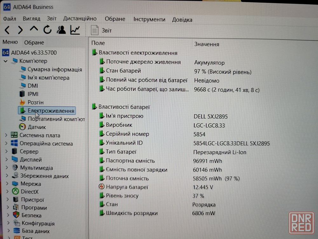Switch to the Обране tab in sidebar
The width and height of the screenshot is (318, 239).
click(x=34, y=42)
